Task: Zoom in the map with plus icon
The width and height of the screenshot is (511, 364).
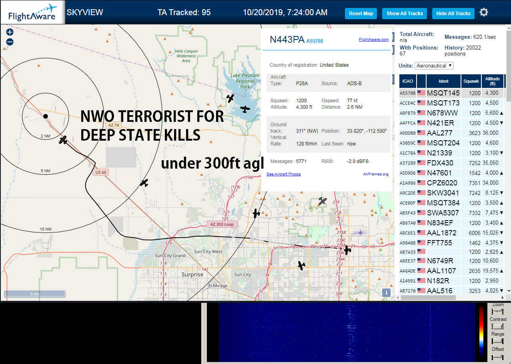Action: point(10,32)
